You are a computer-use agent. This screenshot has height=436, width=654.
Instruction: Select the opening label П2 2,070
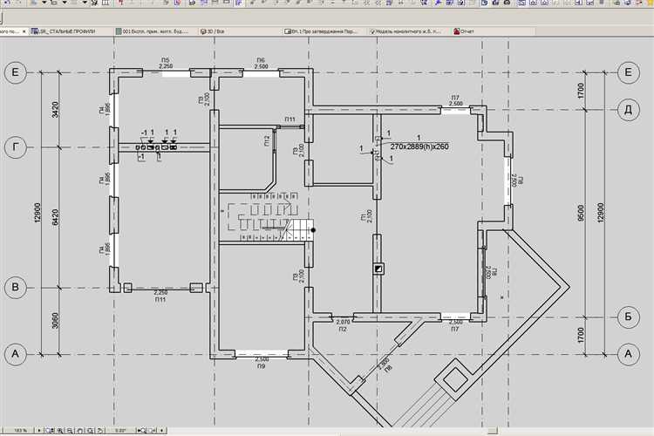pos(343,325)
